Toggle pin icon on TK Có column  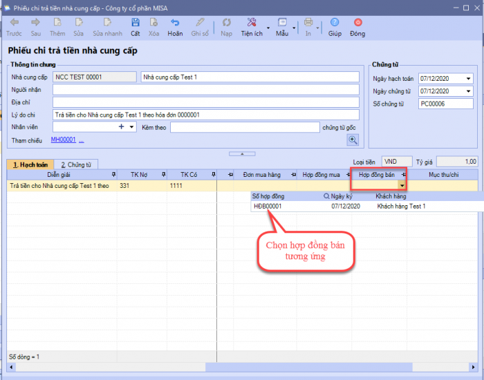tap(213, 175)
